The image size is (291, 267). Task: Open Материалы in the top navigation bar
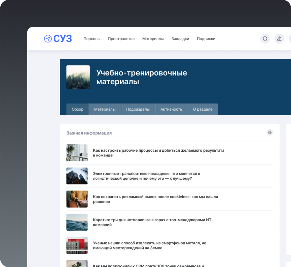[x=153, y=39]
